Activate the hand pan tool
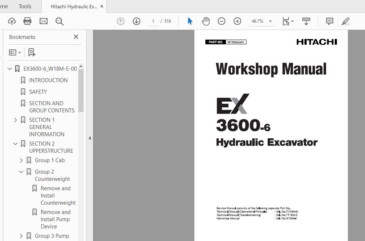Screen dimensions: 365x241 click(206, 21)
